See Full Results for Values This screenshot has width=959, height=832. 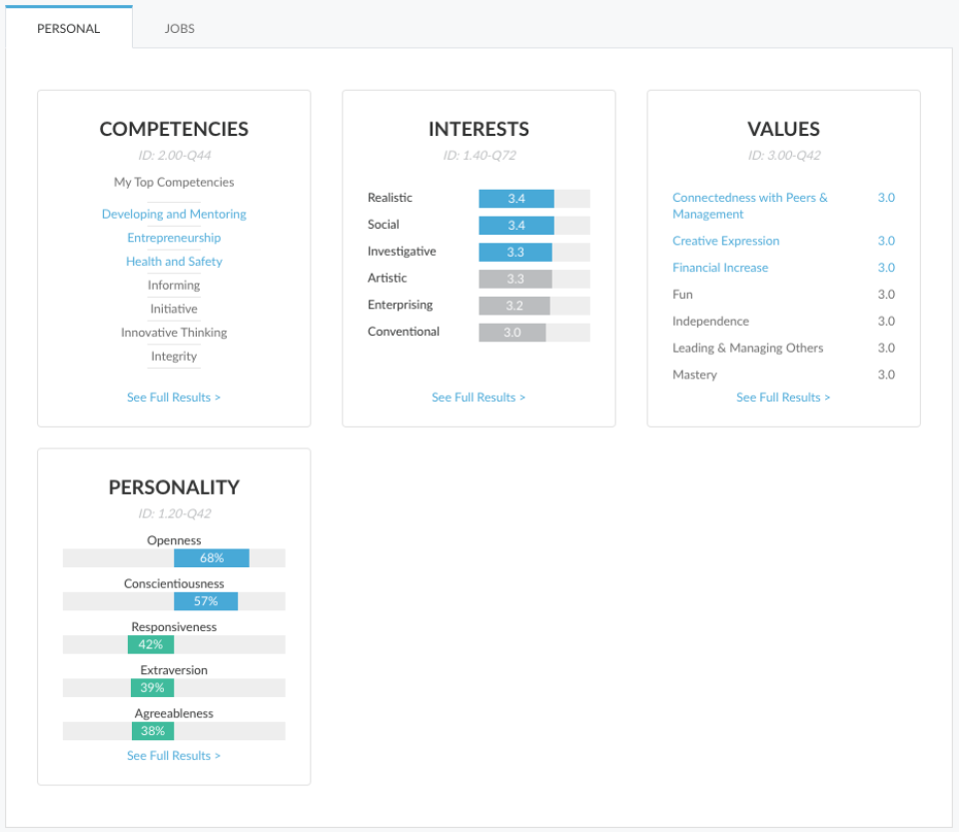coord(783,398)
